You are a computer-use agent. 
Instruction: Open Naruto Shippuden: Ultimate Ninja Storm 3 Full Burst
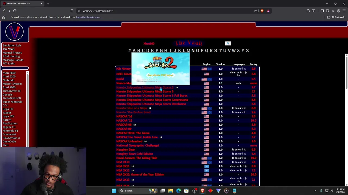tap(152, 96)
